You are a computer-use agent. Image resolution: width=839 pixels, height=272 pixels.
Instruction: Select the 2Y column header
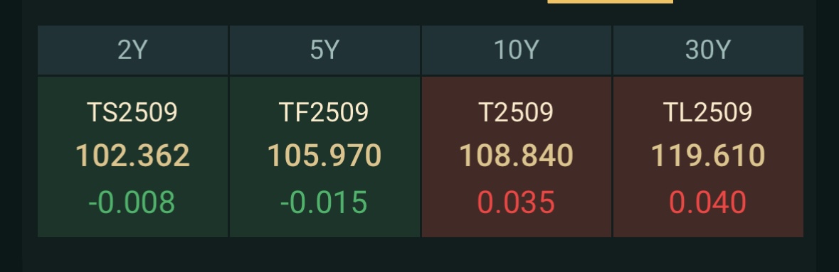click(132, 50)
